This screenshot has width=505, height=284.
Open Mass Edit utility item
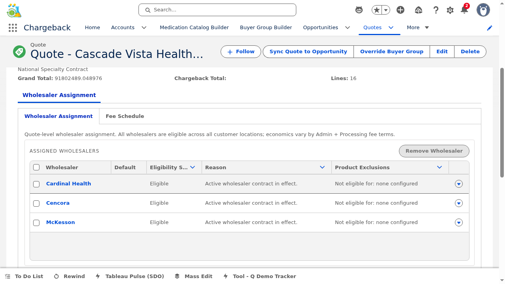point(193,277)
